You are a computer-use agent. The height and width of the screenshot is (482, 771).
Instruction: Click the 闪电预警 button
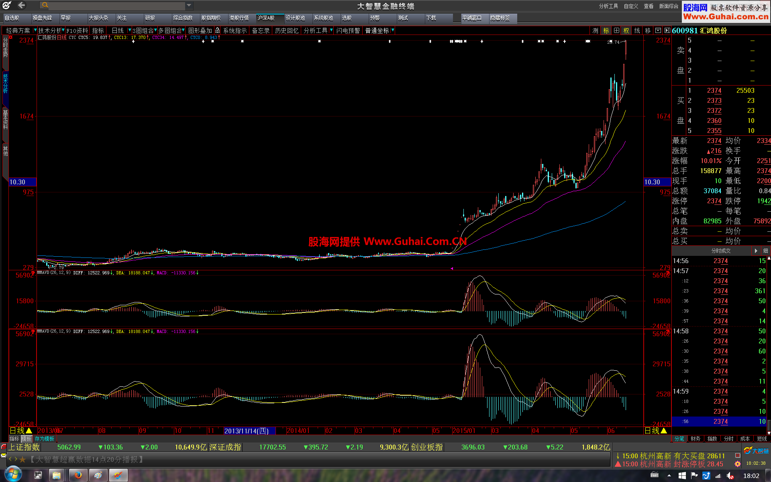348,31
